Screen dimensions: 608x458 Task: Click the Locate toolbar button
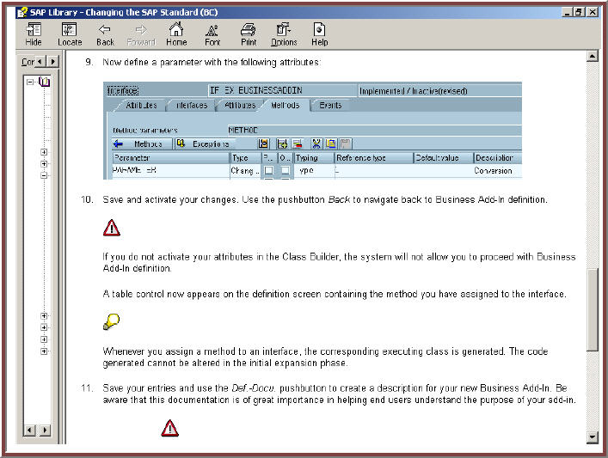point(70,34)
